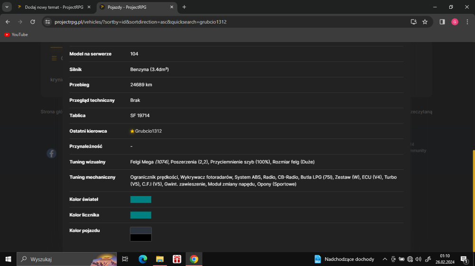Click the Facebook icon behind dialog

click(51, 154)
